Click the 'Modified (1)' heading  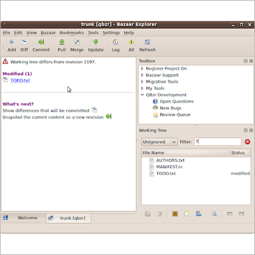17,74
